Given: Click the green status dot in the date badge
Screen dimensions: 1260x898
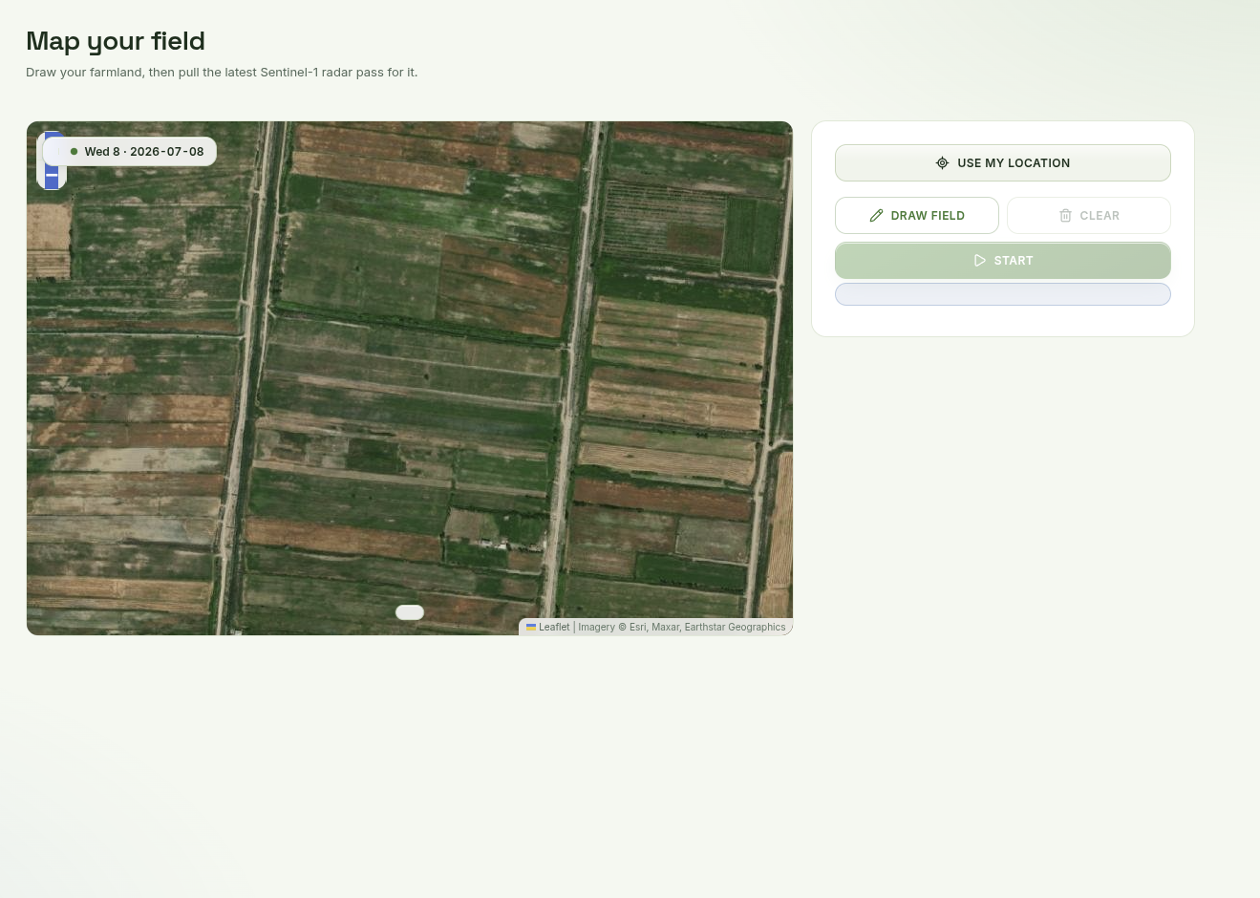Looking at the screenshot, I should point(74,152).
